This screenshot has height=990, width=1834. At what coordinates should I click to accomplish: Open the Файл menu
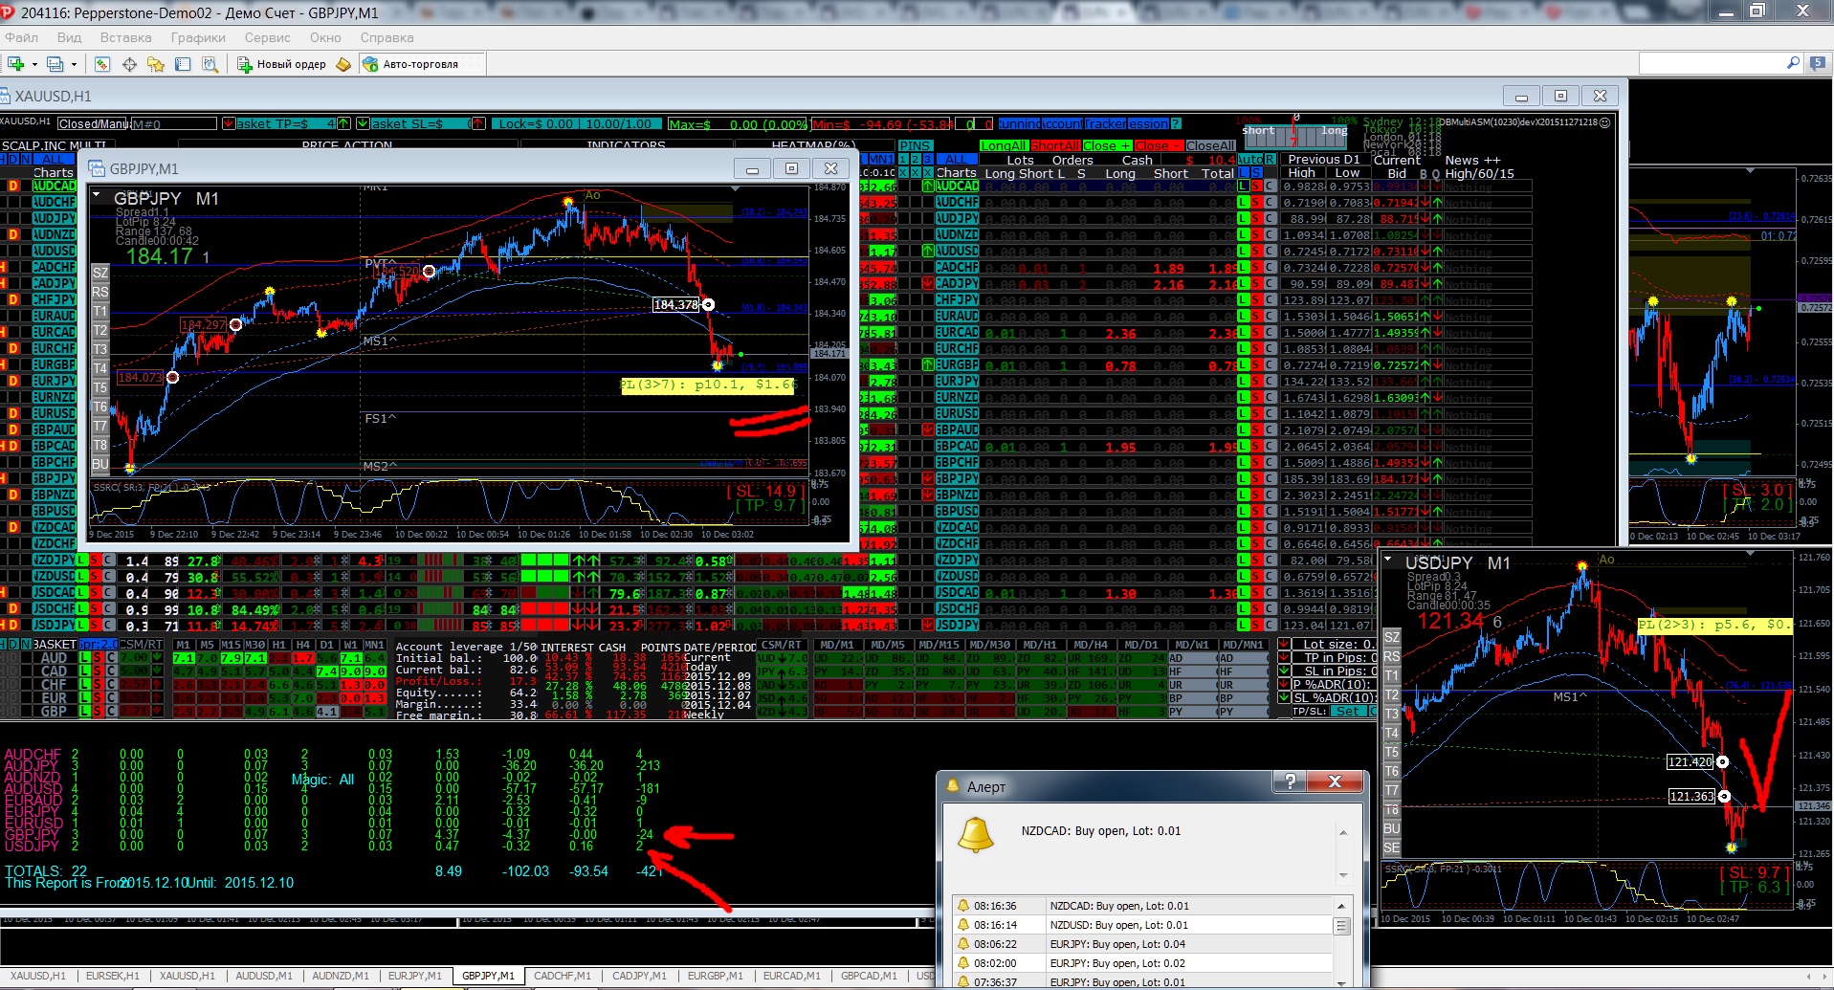click(21, 37)
